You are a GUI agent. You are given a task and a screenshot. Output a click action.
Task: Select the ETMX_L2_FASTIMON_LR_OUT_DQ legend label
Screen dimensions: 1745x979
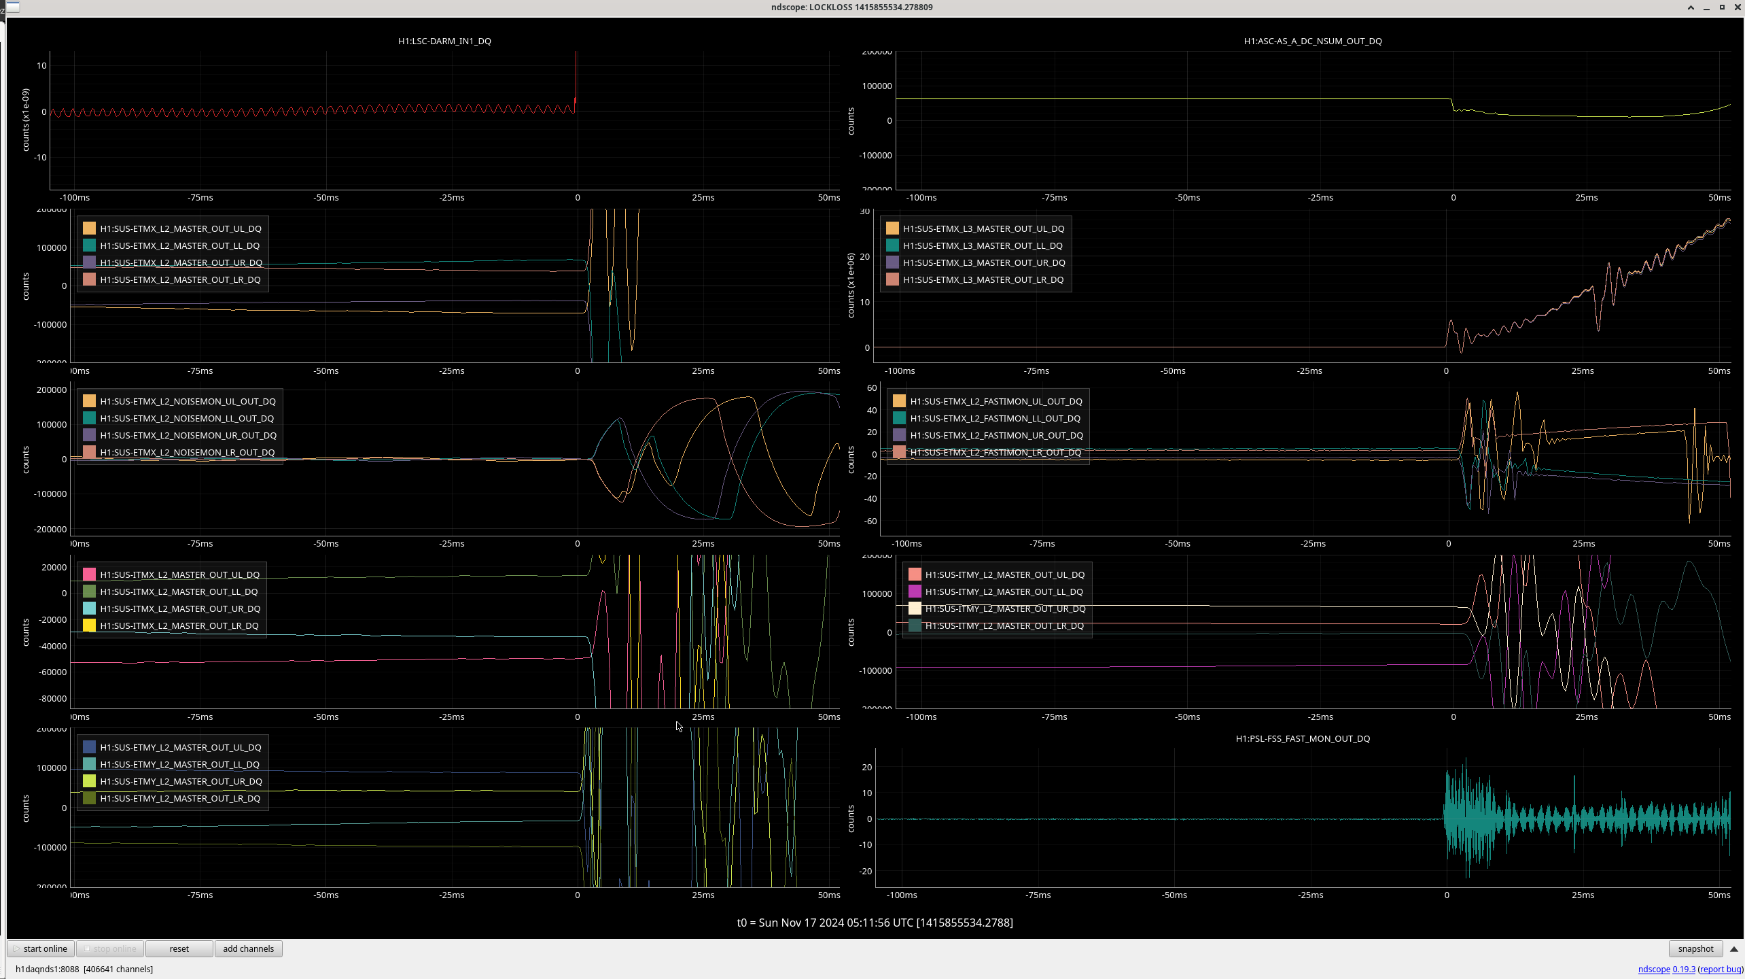[x=995, y=452]
